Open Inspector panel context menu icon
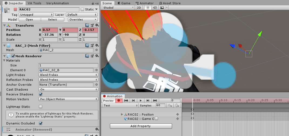The image size is (289, 136). tap(97, 3)
